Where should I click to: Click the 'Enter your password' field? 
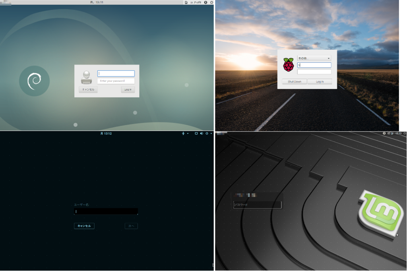click(116, 81)
